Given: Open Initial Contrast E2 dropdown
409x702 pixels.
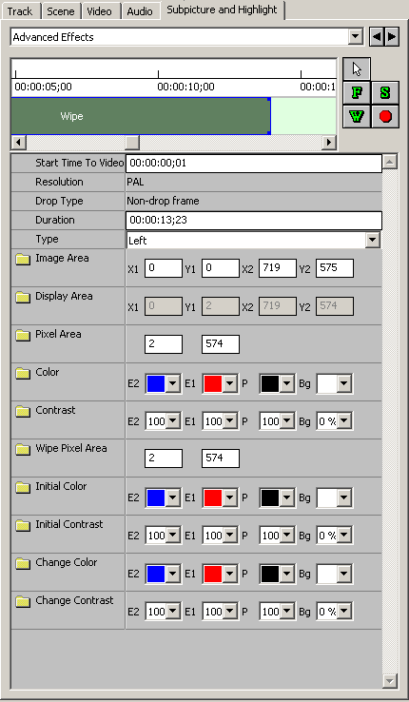Looking at the screenshot, I should pos(173,536).
